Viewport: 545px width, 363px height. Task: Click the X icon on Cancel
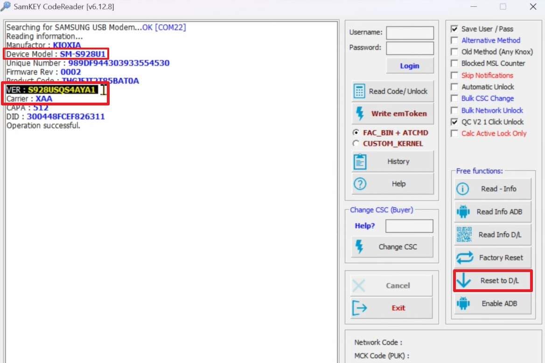pos(359,286)
